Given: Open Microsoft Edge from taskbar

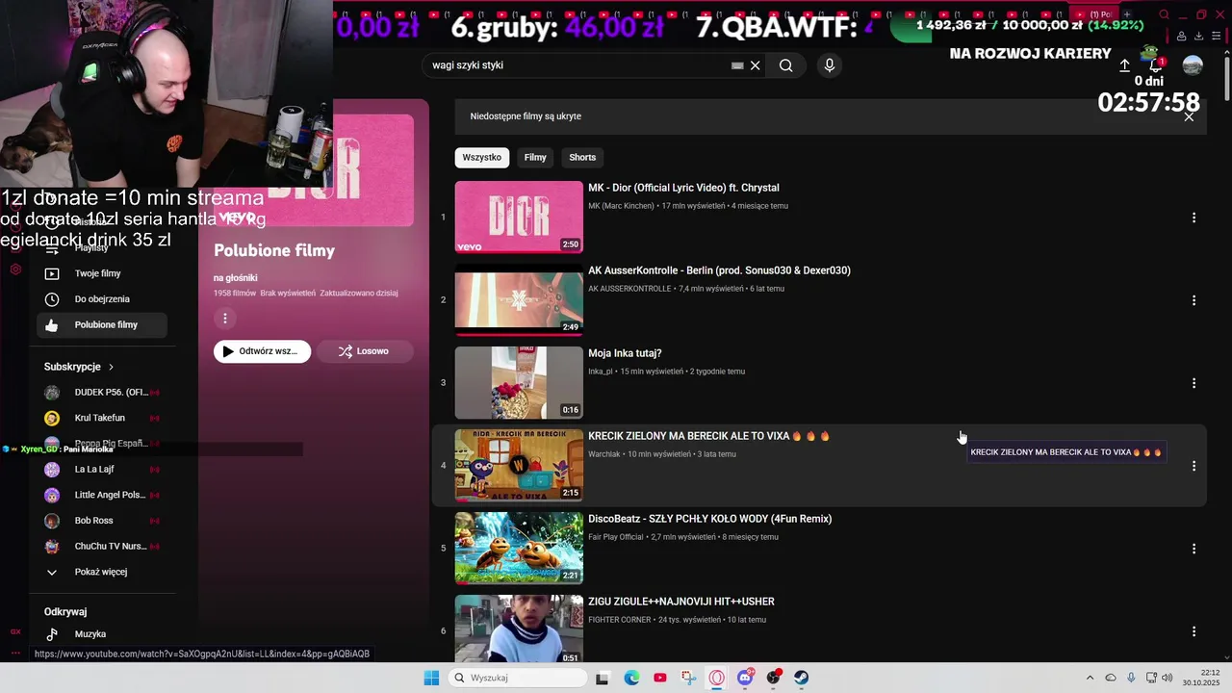Looking at the screenshot, I should [631, 678].
